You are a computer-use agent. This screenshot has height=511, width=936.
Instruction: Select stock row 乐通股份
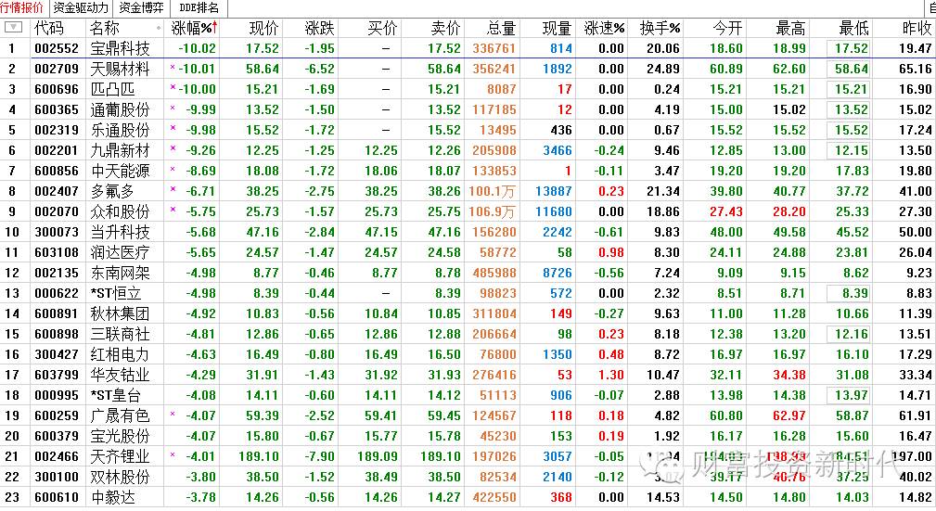point(468,130)
